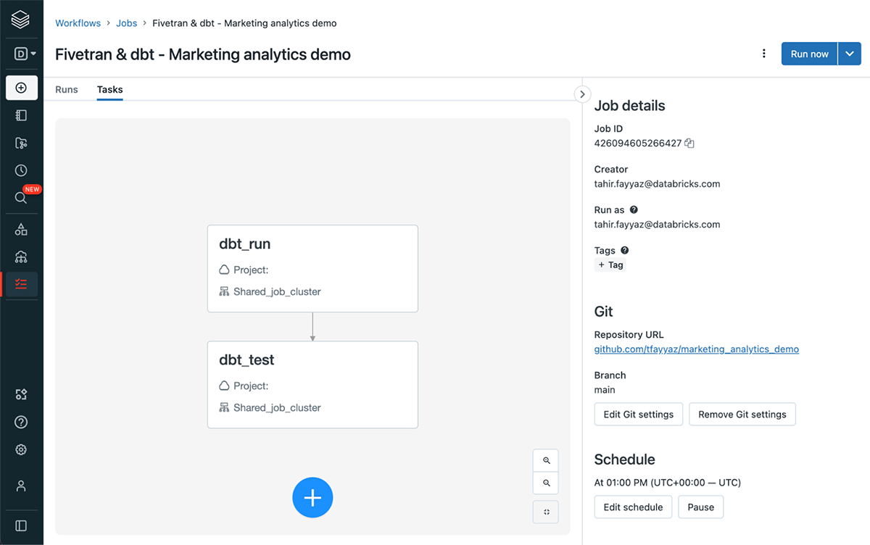This screenshot has height=545, width=870.
Task: Open the Create new plus icon in sidebar
Action: 21,88
